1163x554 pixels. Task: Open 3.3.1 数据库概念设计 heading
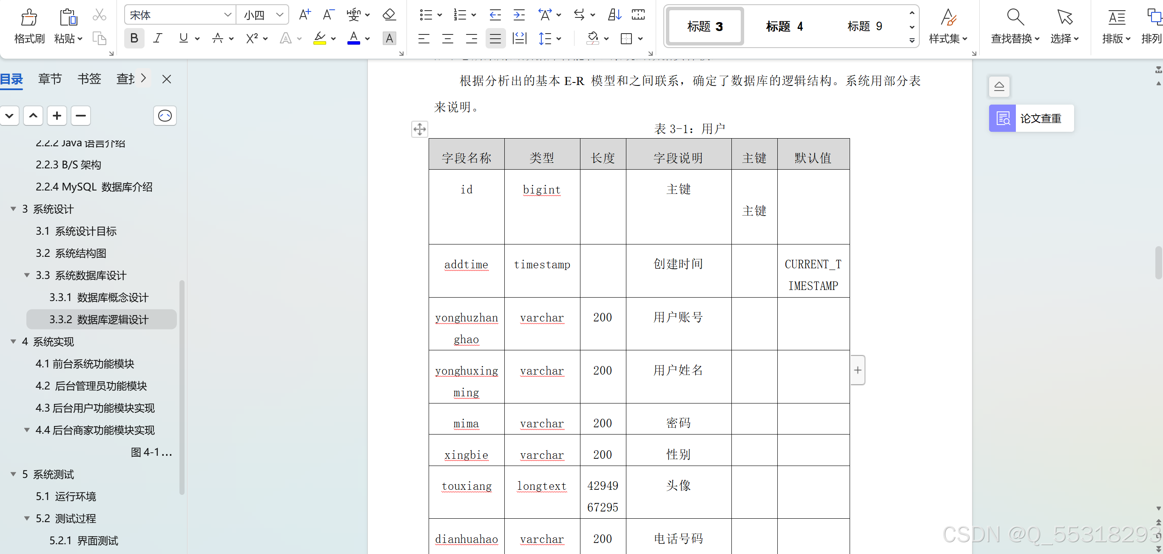(x=99, y=298)
